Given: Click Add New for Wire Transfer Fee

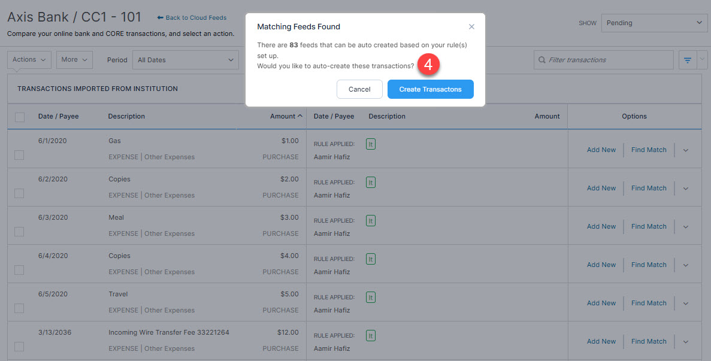Looking at the screenshot, I should click(601, 341).
